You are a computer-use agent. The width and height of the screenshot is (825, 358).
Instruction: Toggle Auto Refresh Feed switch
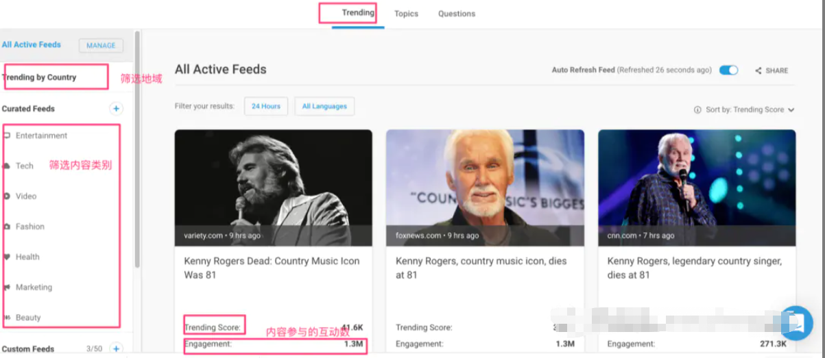(x=728, y=71)
